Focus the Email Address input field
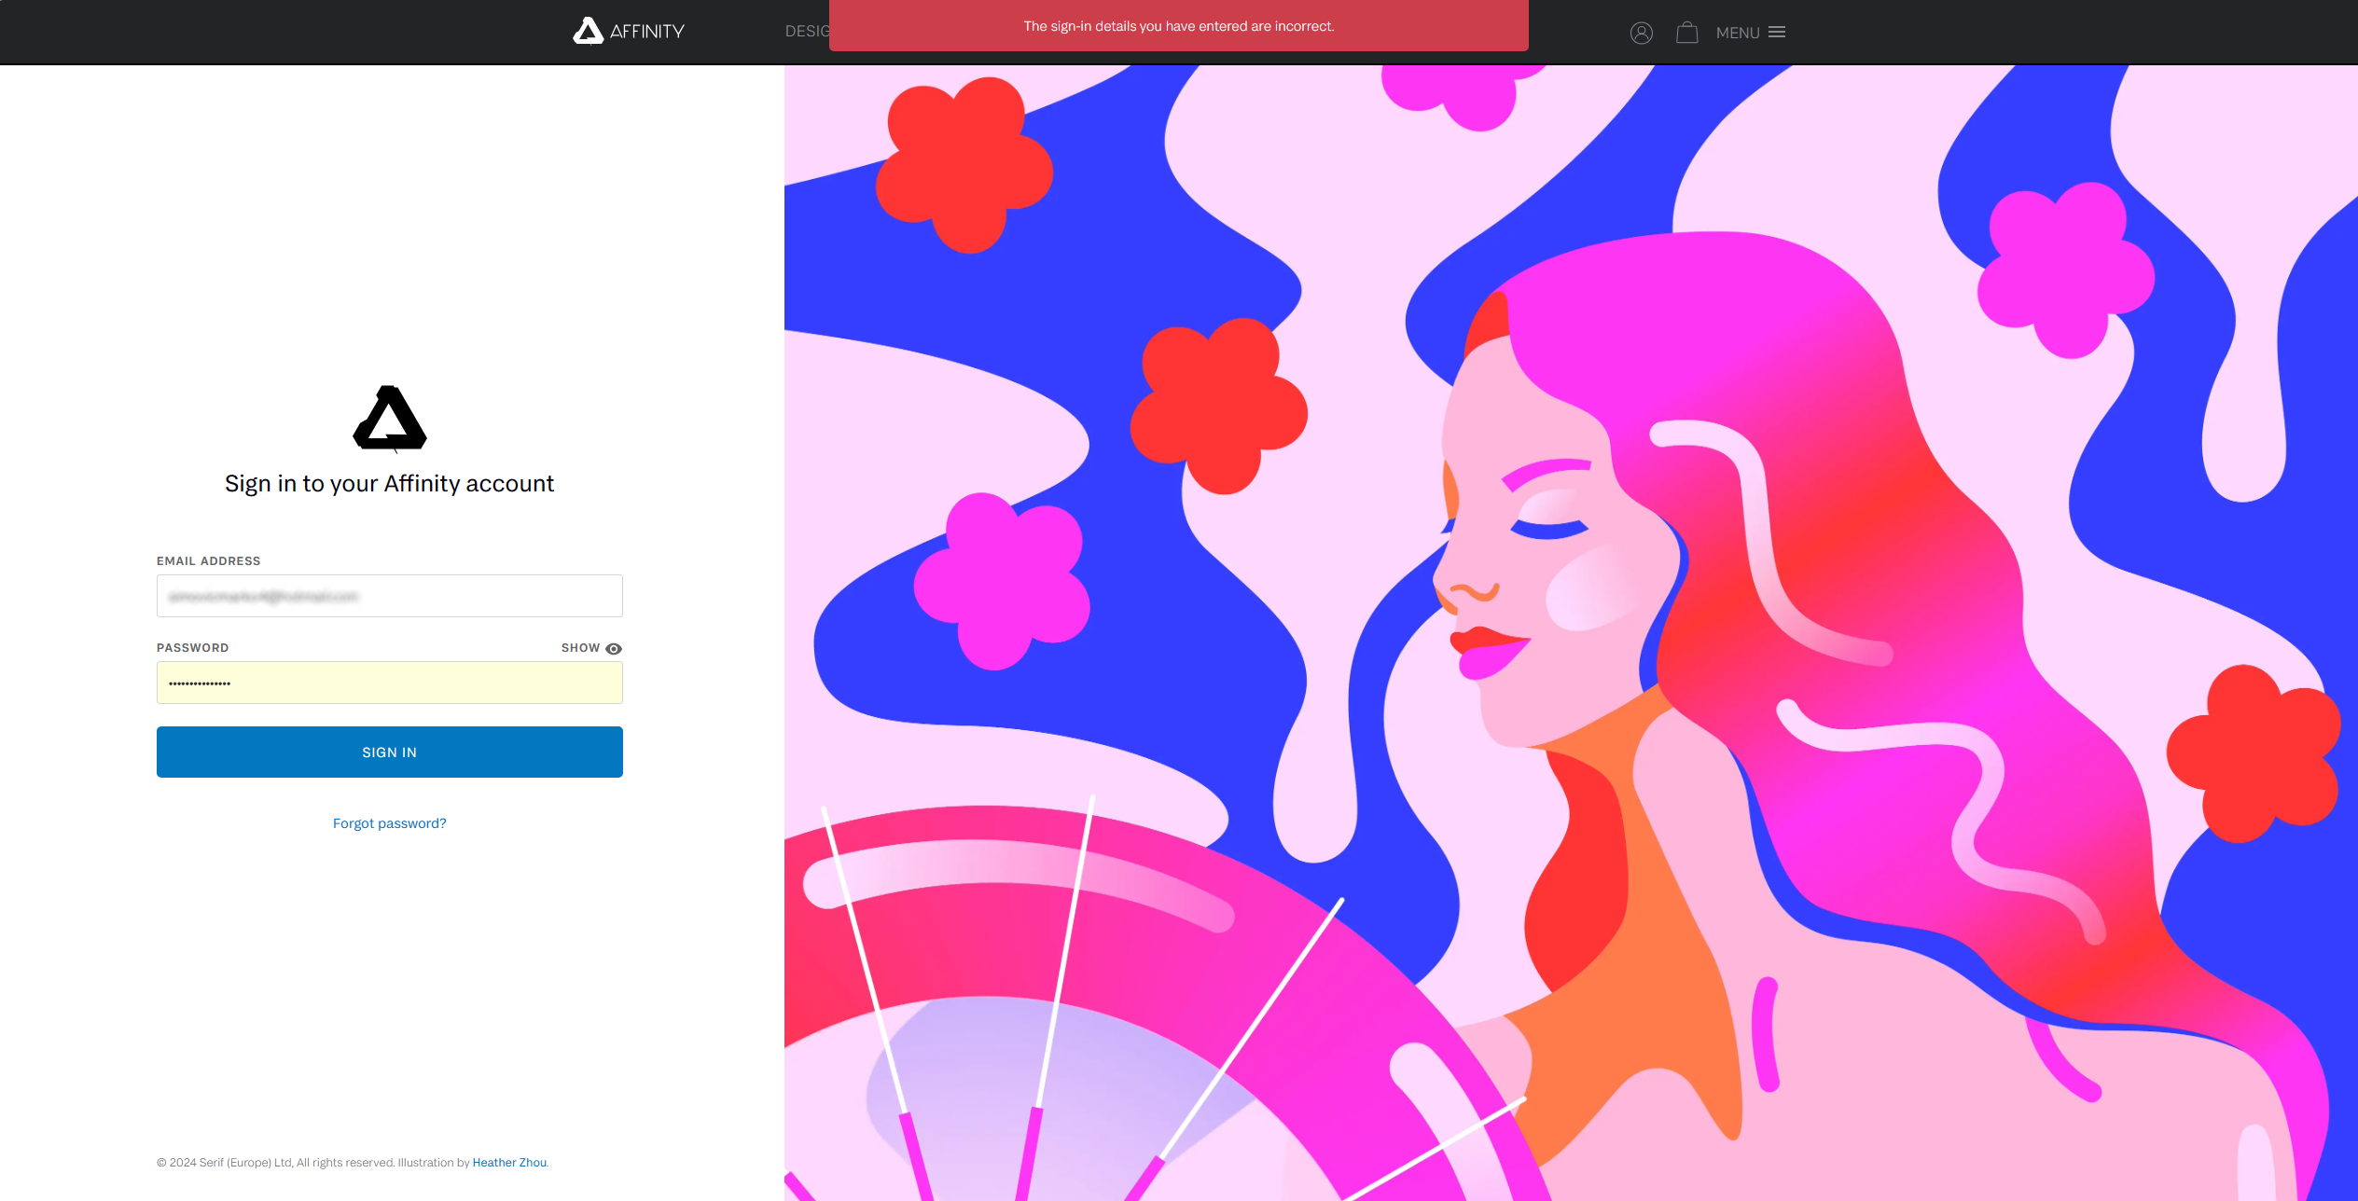The image size is (2358, 1201). (390, 596)
